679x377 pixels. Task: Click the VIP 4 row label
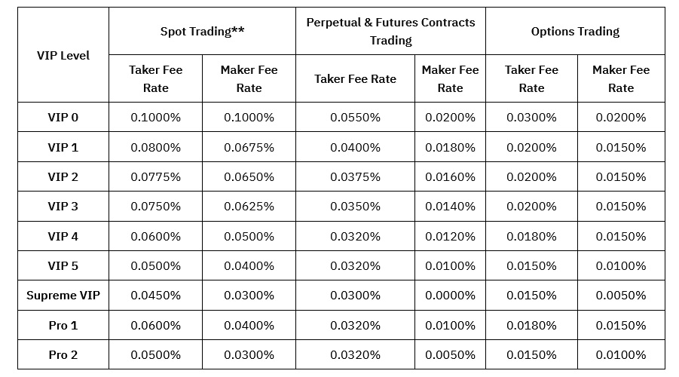point(63,236)
